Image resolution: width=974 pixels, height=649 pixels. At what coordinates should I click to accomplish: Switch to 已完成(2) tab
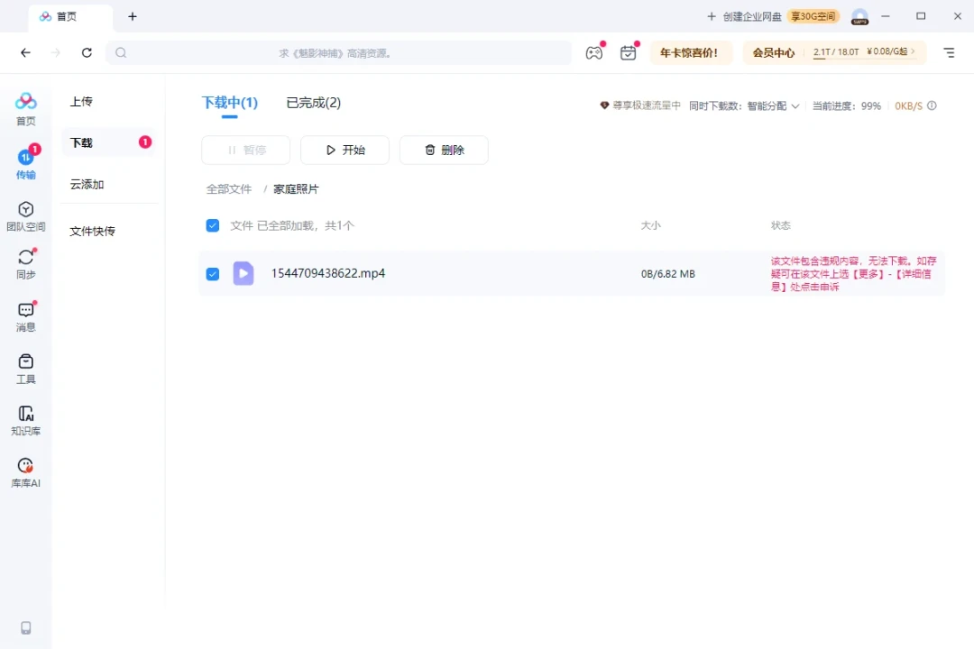(314, 103)
